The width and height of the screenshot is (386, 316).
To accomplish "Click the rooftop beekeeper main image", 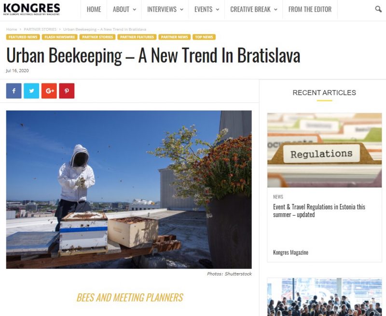I will point(129,190).
